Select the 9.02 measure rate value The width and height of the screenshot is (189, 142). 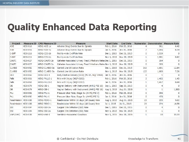(x=177, y=100)
